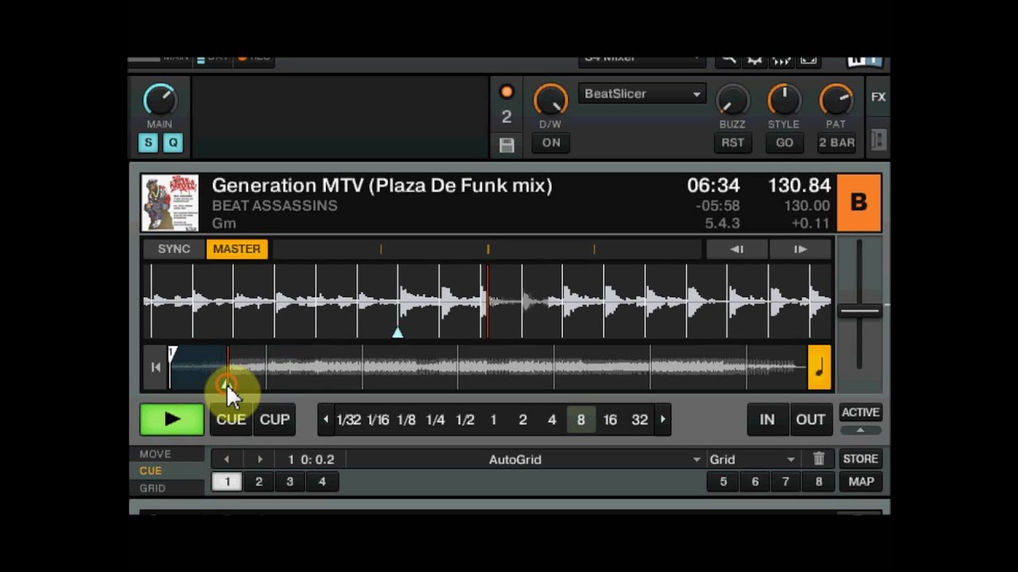
Task: Open the FX panel tab
Action: click(x=878, y=97)
